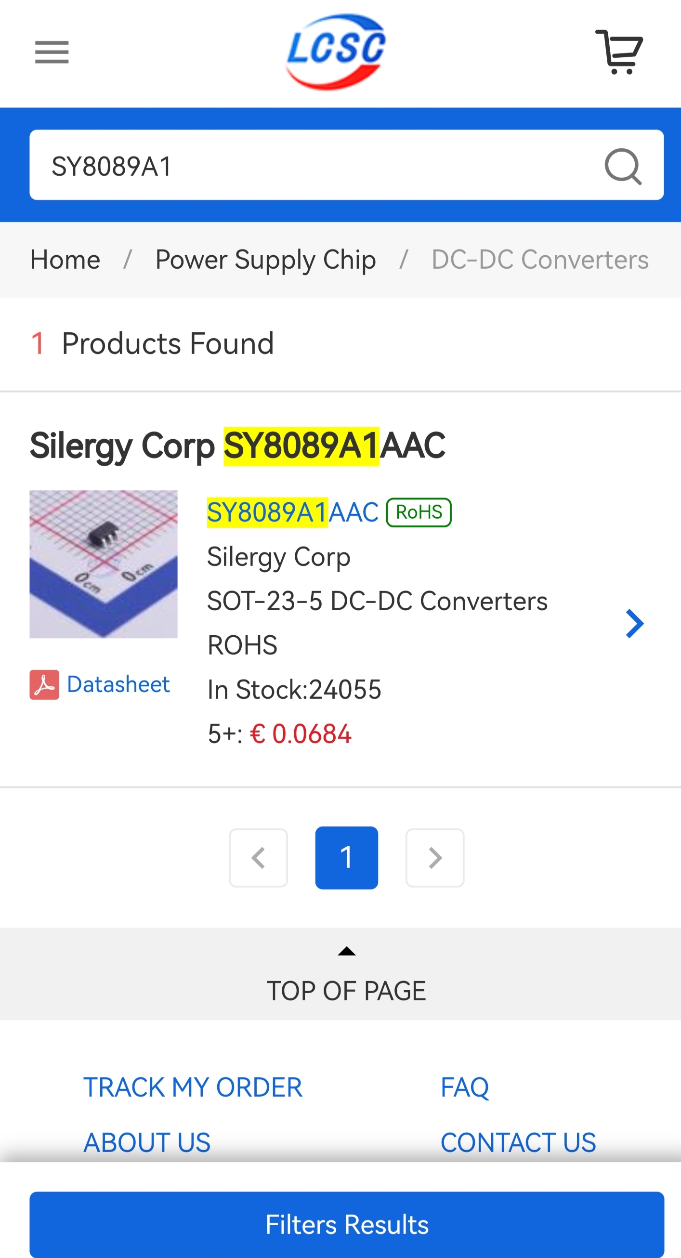Go to Home breadcrumb
Screen dimensions: 681x1258
pyautogui.click(x=65, y=260)
